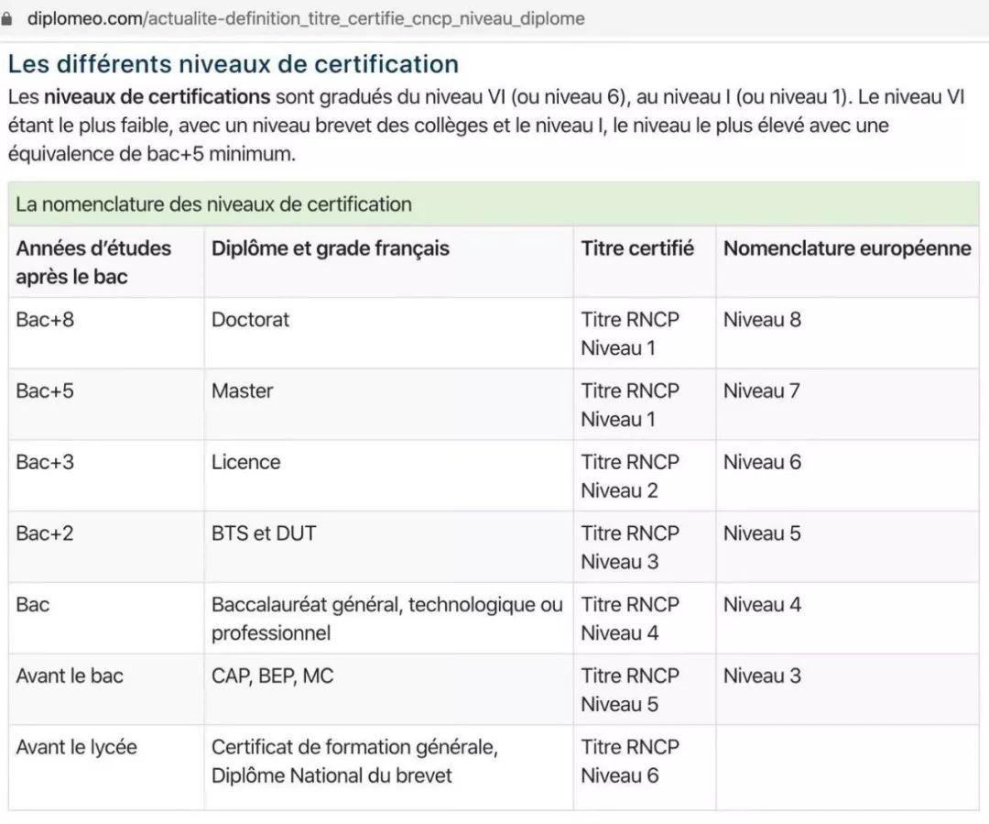The height and width of the screenshot is (824, 989).
Task: Select the "Licence" table cell
Action: point(388,476)
